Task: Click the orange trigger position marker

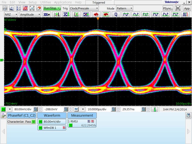Action: click(x=98, y=19)
